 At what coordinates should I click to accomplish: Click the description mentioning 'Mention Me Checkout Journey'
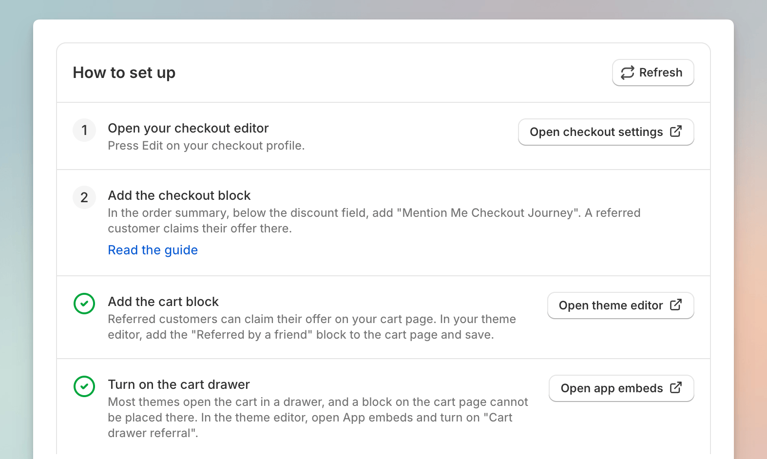374,221
